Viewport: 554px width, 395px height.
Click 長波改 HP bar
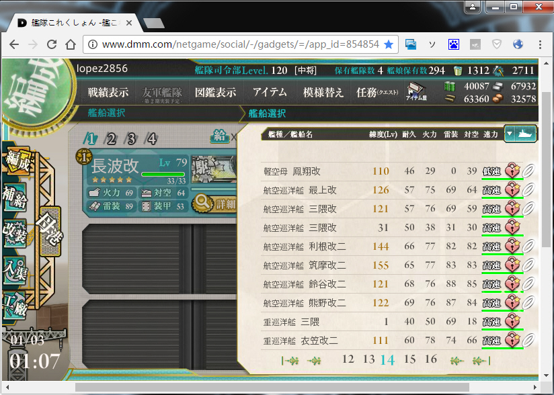tap(163, 174)
